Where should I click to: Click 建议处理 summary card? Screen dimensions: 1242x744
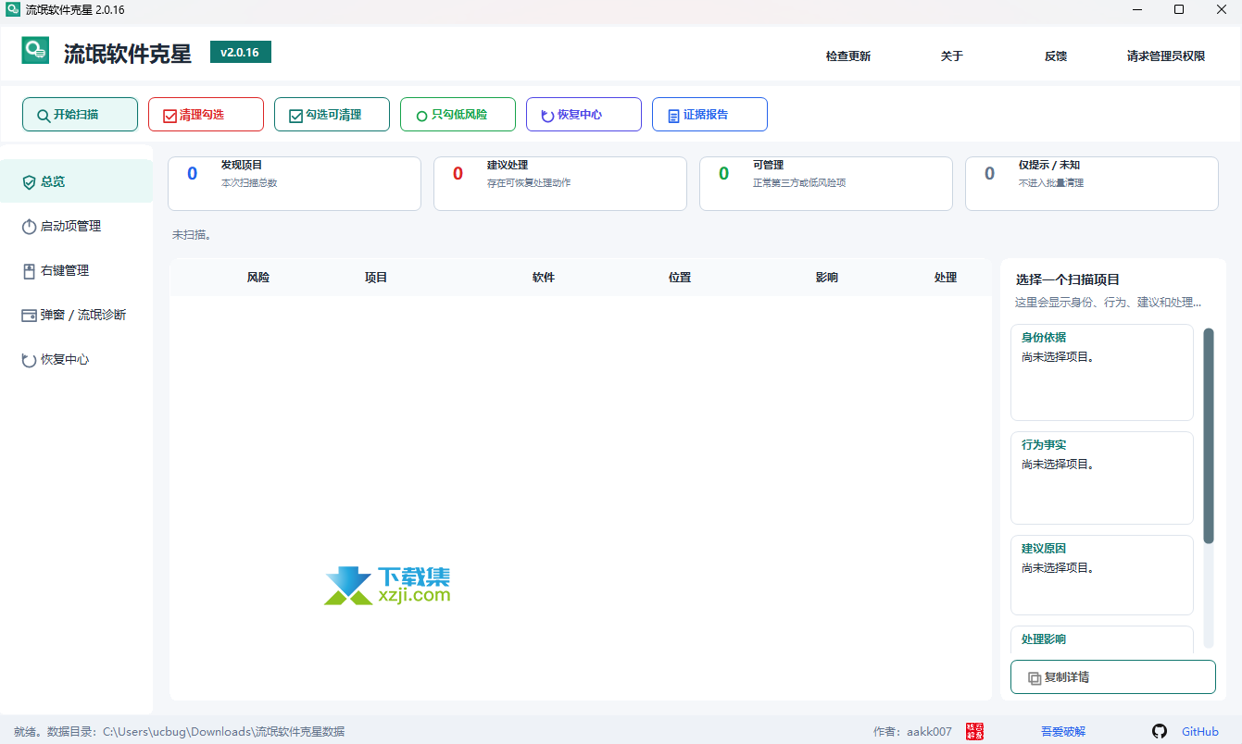[x=560, y=183]
